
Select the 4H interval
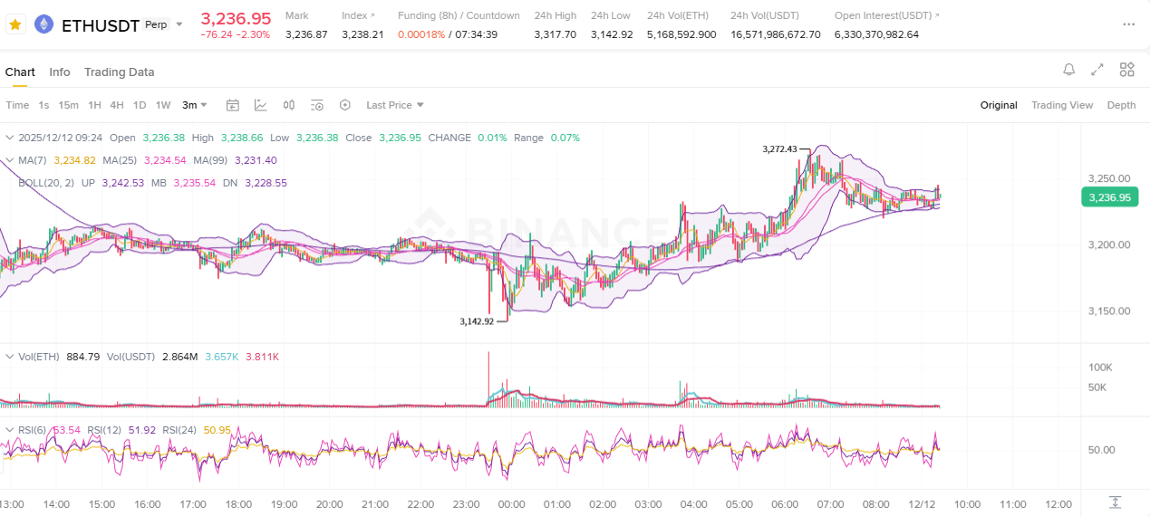(x=117, y=105)
